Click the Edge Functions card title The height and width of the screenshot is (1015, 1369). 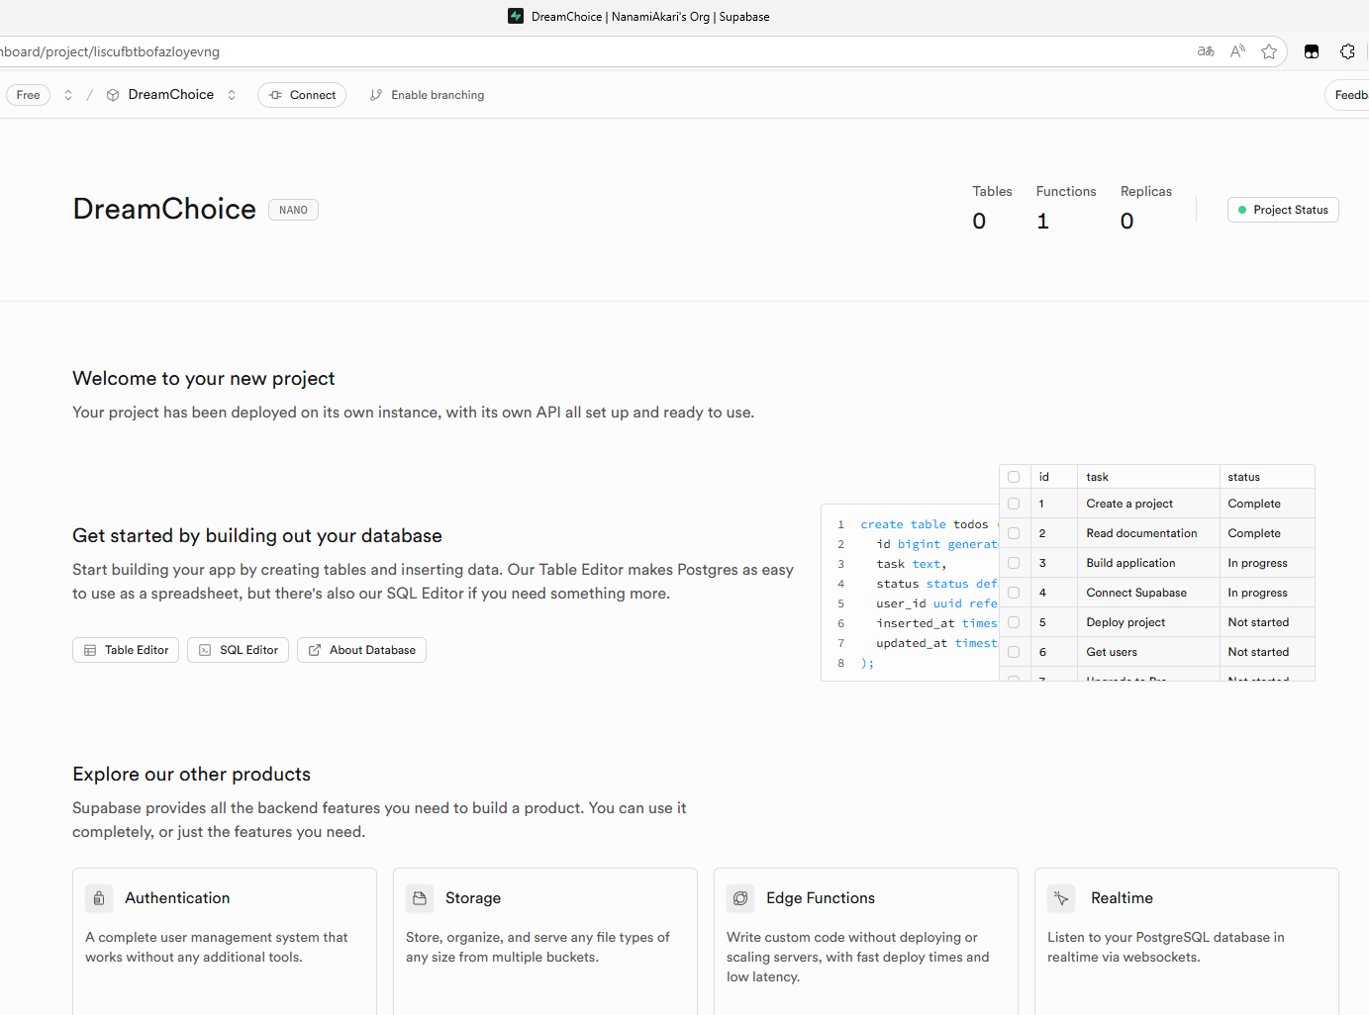[x=821, y=898]
